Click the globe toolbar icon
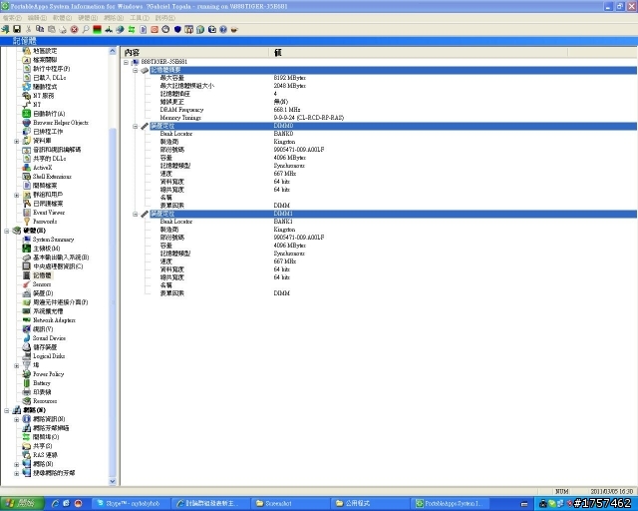638x511 pixels. 120,29
